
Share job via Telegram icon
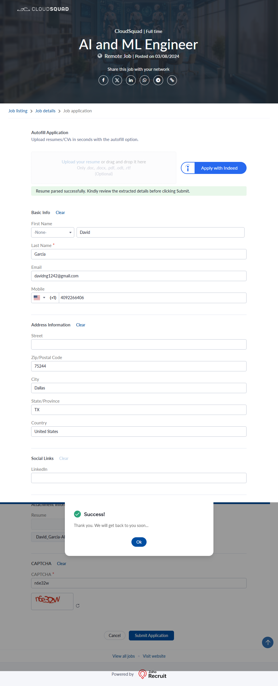point(158,80)
